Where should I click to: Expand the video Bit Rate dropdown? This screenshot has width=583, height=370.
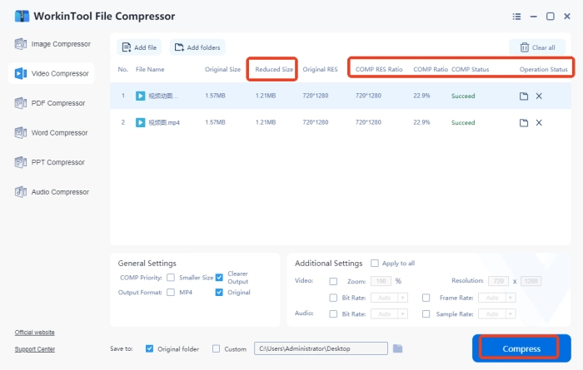[x=390, y=298]
